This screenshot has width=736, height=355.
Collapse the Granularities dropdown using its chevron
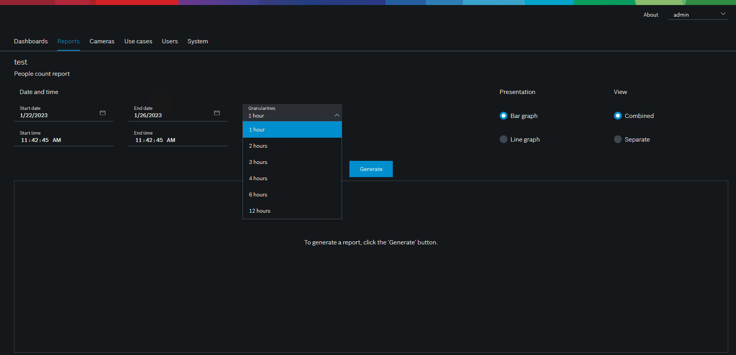point(337,115)
